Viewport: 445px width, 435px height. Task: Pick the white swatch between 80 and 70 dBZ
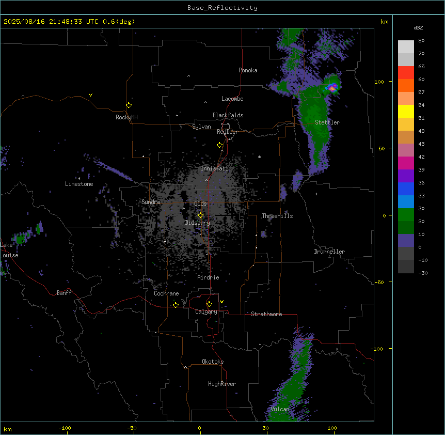406,47
